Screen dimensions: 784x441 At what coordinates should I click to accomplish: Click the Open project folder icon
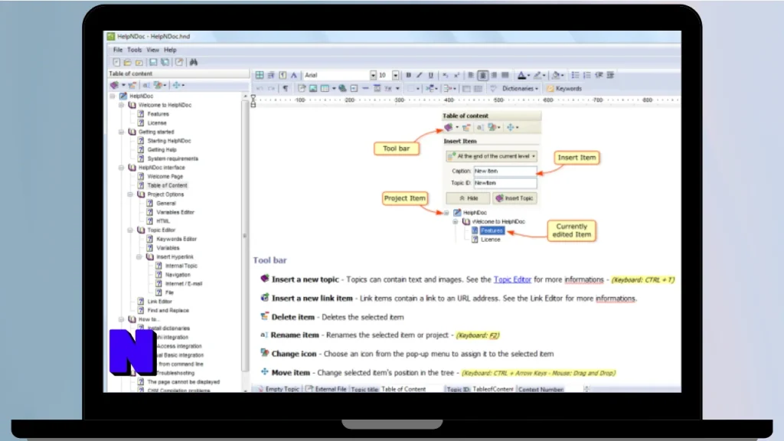128,62
